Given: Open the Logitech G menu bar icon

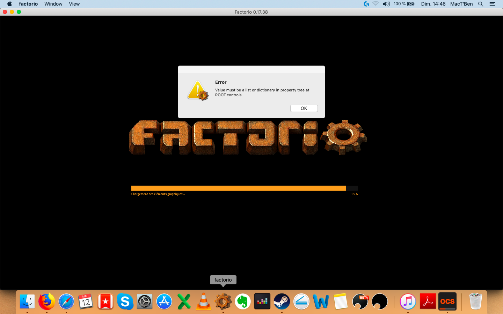Looking at the screenshot, I should point(366,4).
